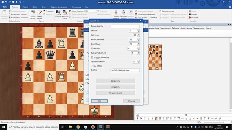The width and height of the screenshot is (232, 130).
Task: Open the Windows Start menu
Action: click(4, 127)
